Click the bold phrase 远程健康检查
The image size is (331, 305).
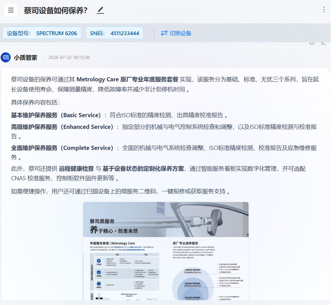76,169
